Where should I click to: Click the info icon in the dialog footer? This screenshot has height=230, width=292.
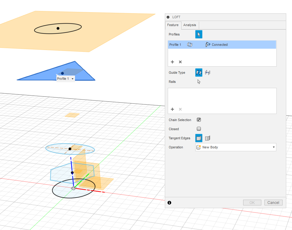[x=169, y=203]
